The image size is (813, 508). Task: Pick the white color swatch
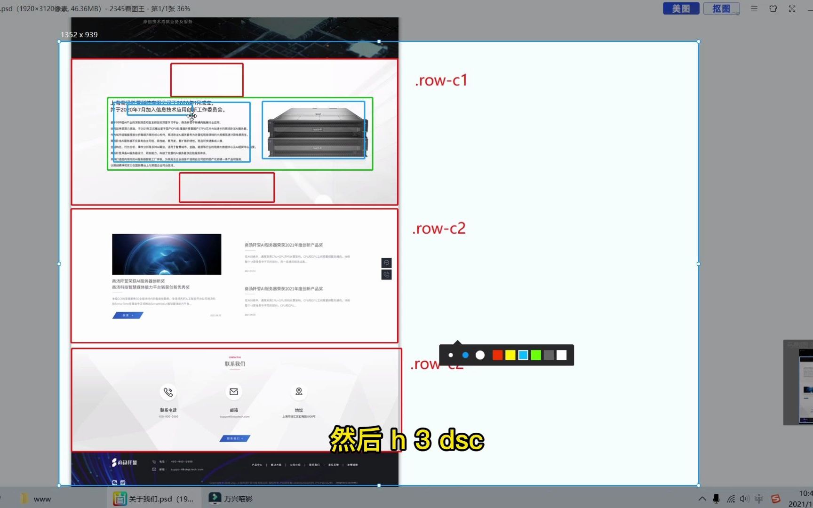coord(561,355)
